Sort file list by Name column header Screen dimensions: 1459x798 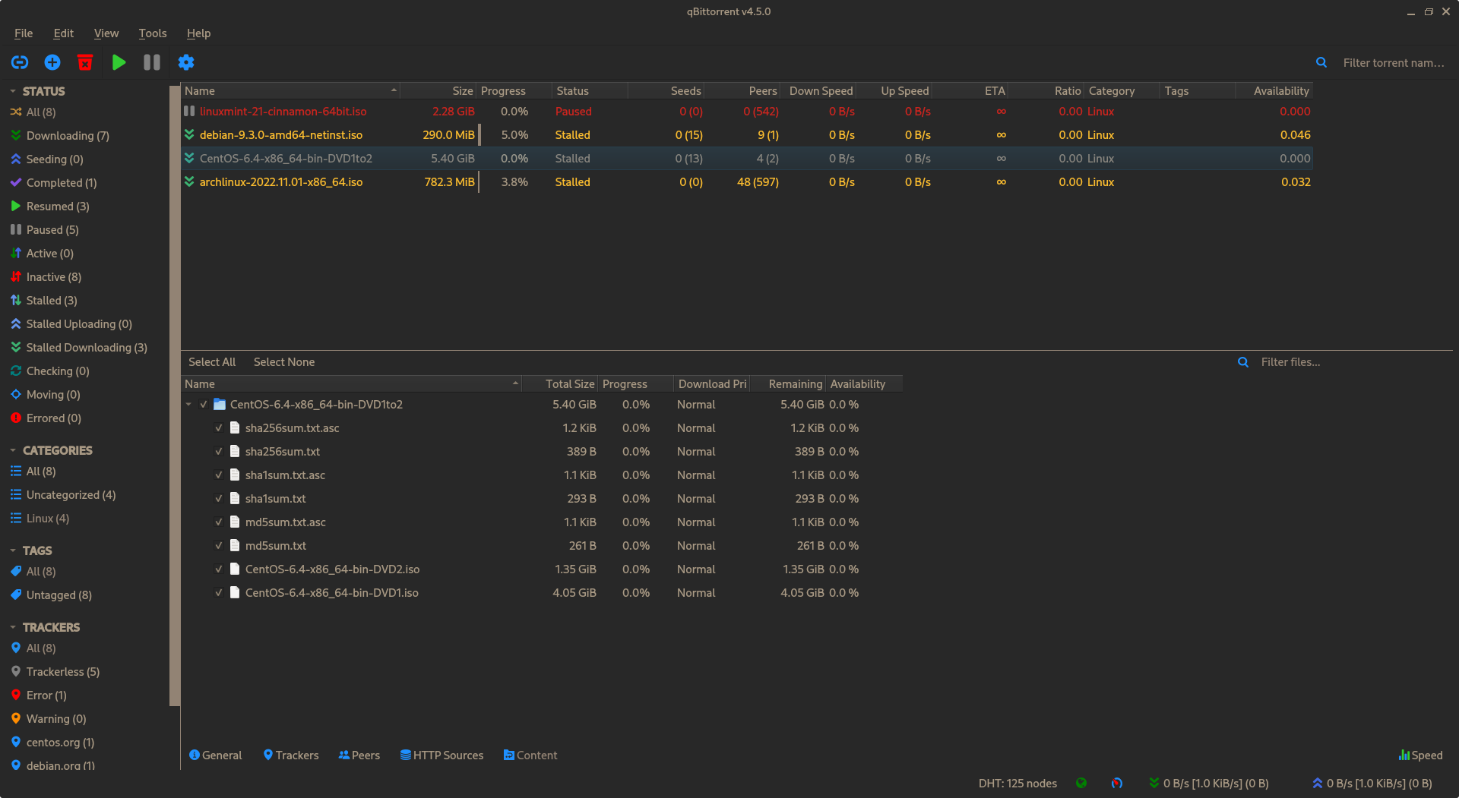pyautogui.click(x=351, y=383)
